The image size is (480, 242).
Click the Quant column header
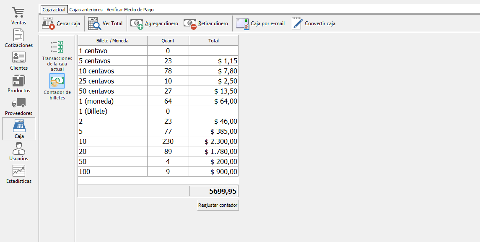point(168,40)
